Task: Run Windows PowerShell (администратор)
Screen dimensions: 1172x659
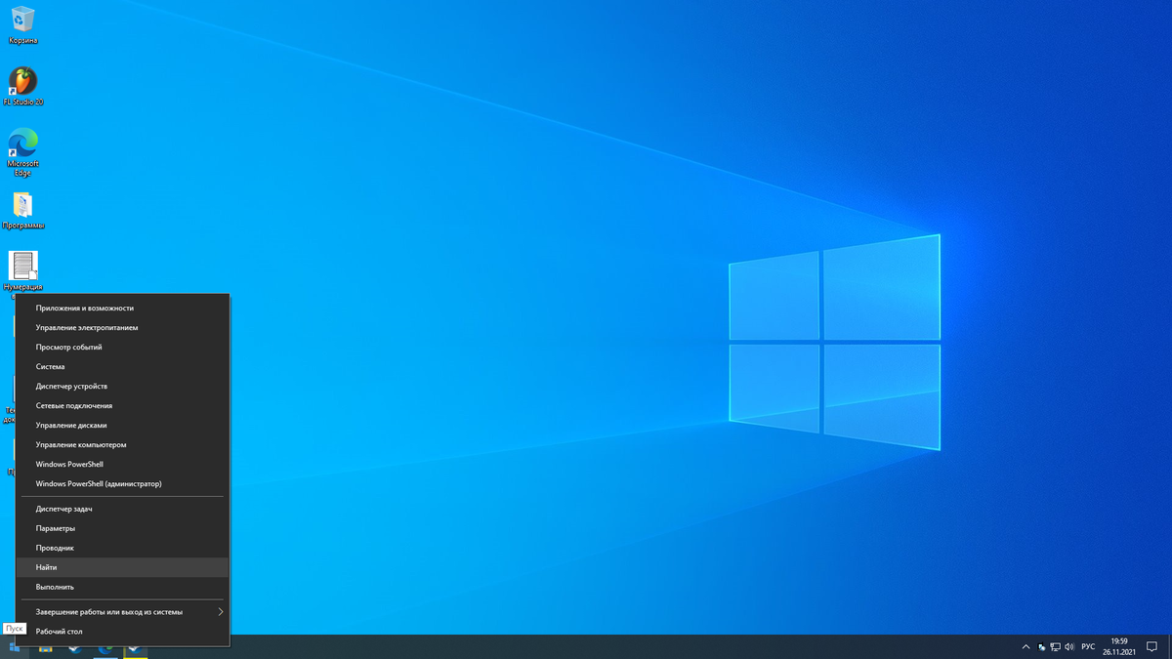Action: click(123, 484)
